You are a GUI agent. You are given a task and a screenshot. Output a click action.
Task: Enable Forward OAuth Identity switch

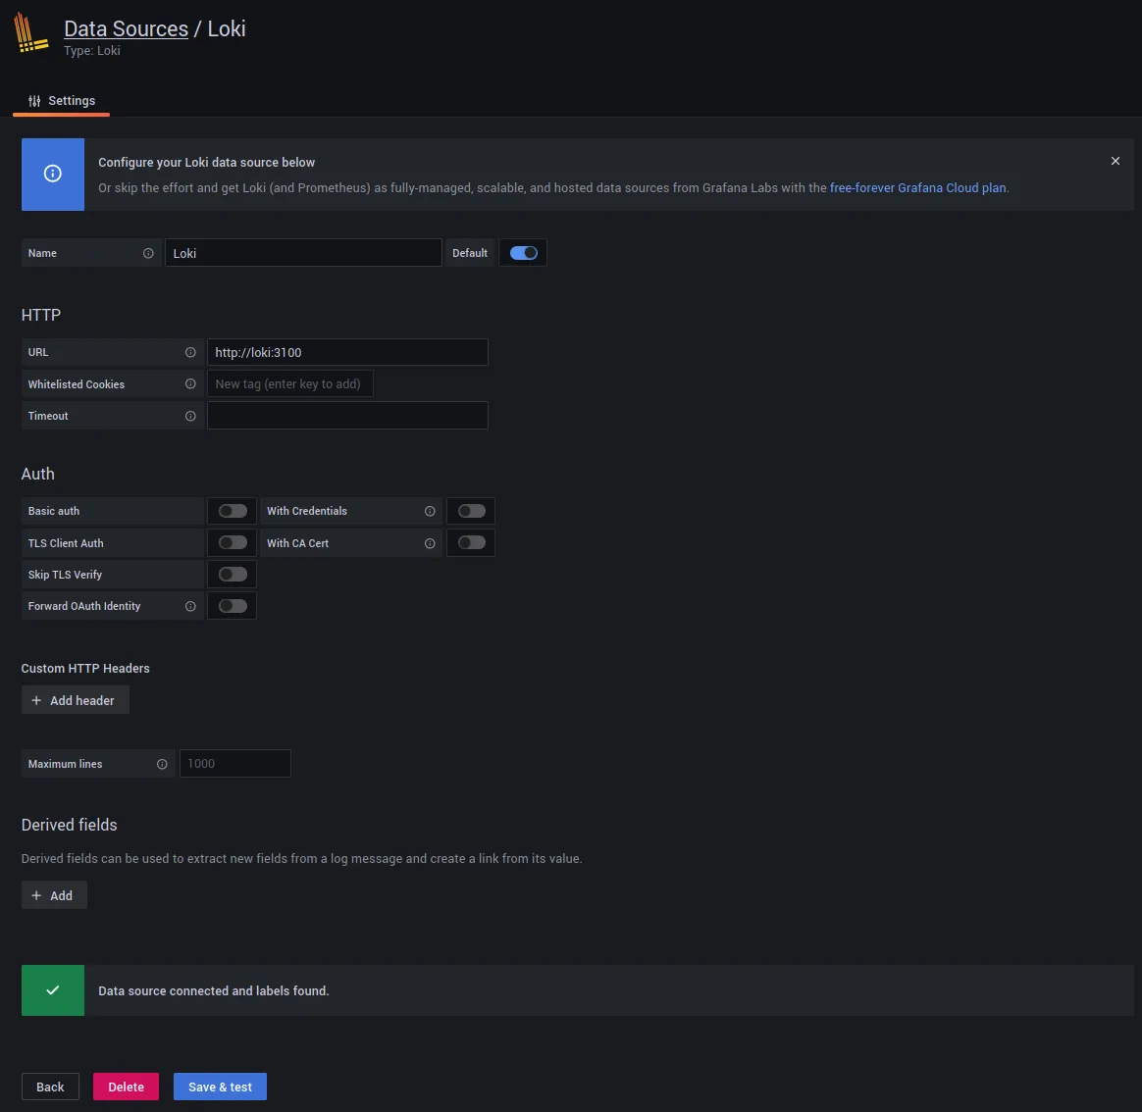click(x=233, y=606)
